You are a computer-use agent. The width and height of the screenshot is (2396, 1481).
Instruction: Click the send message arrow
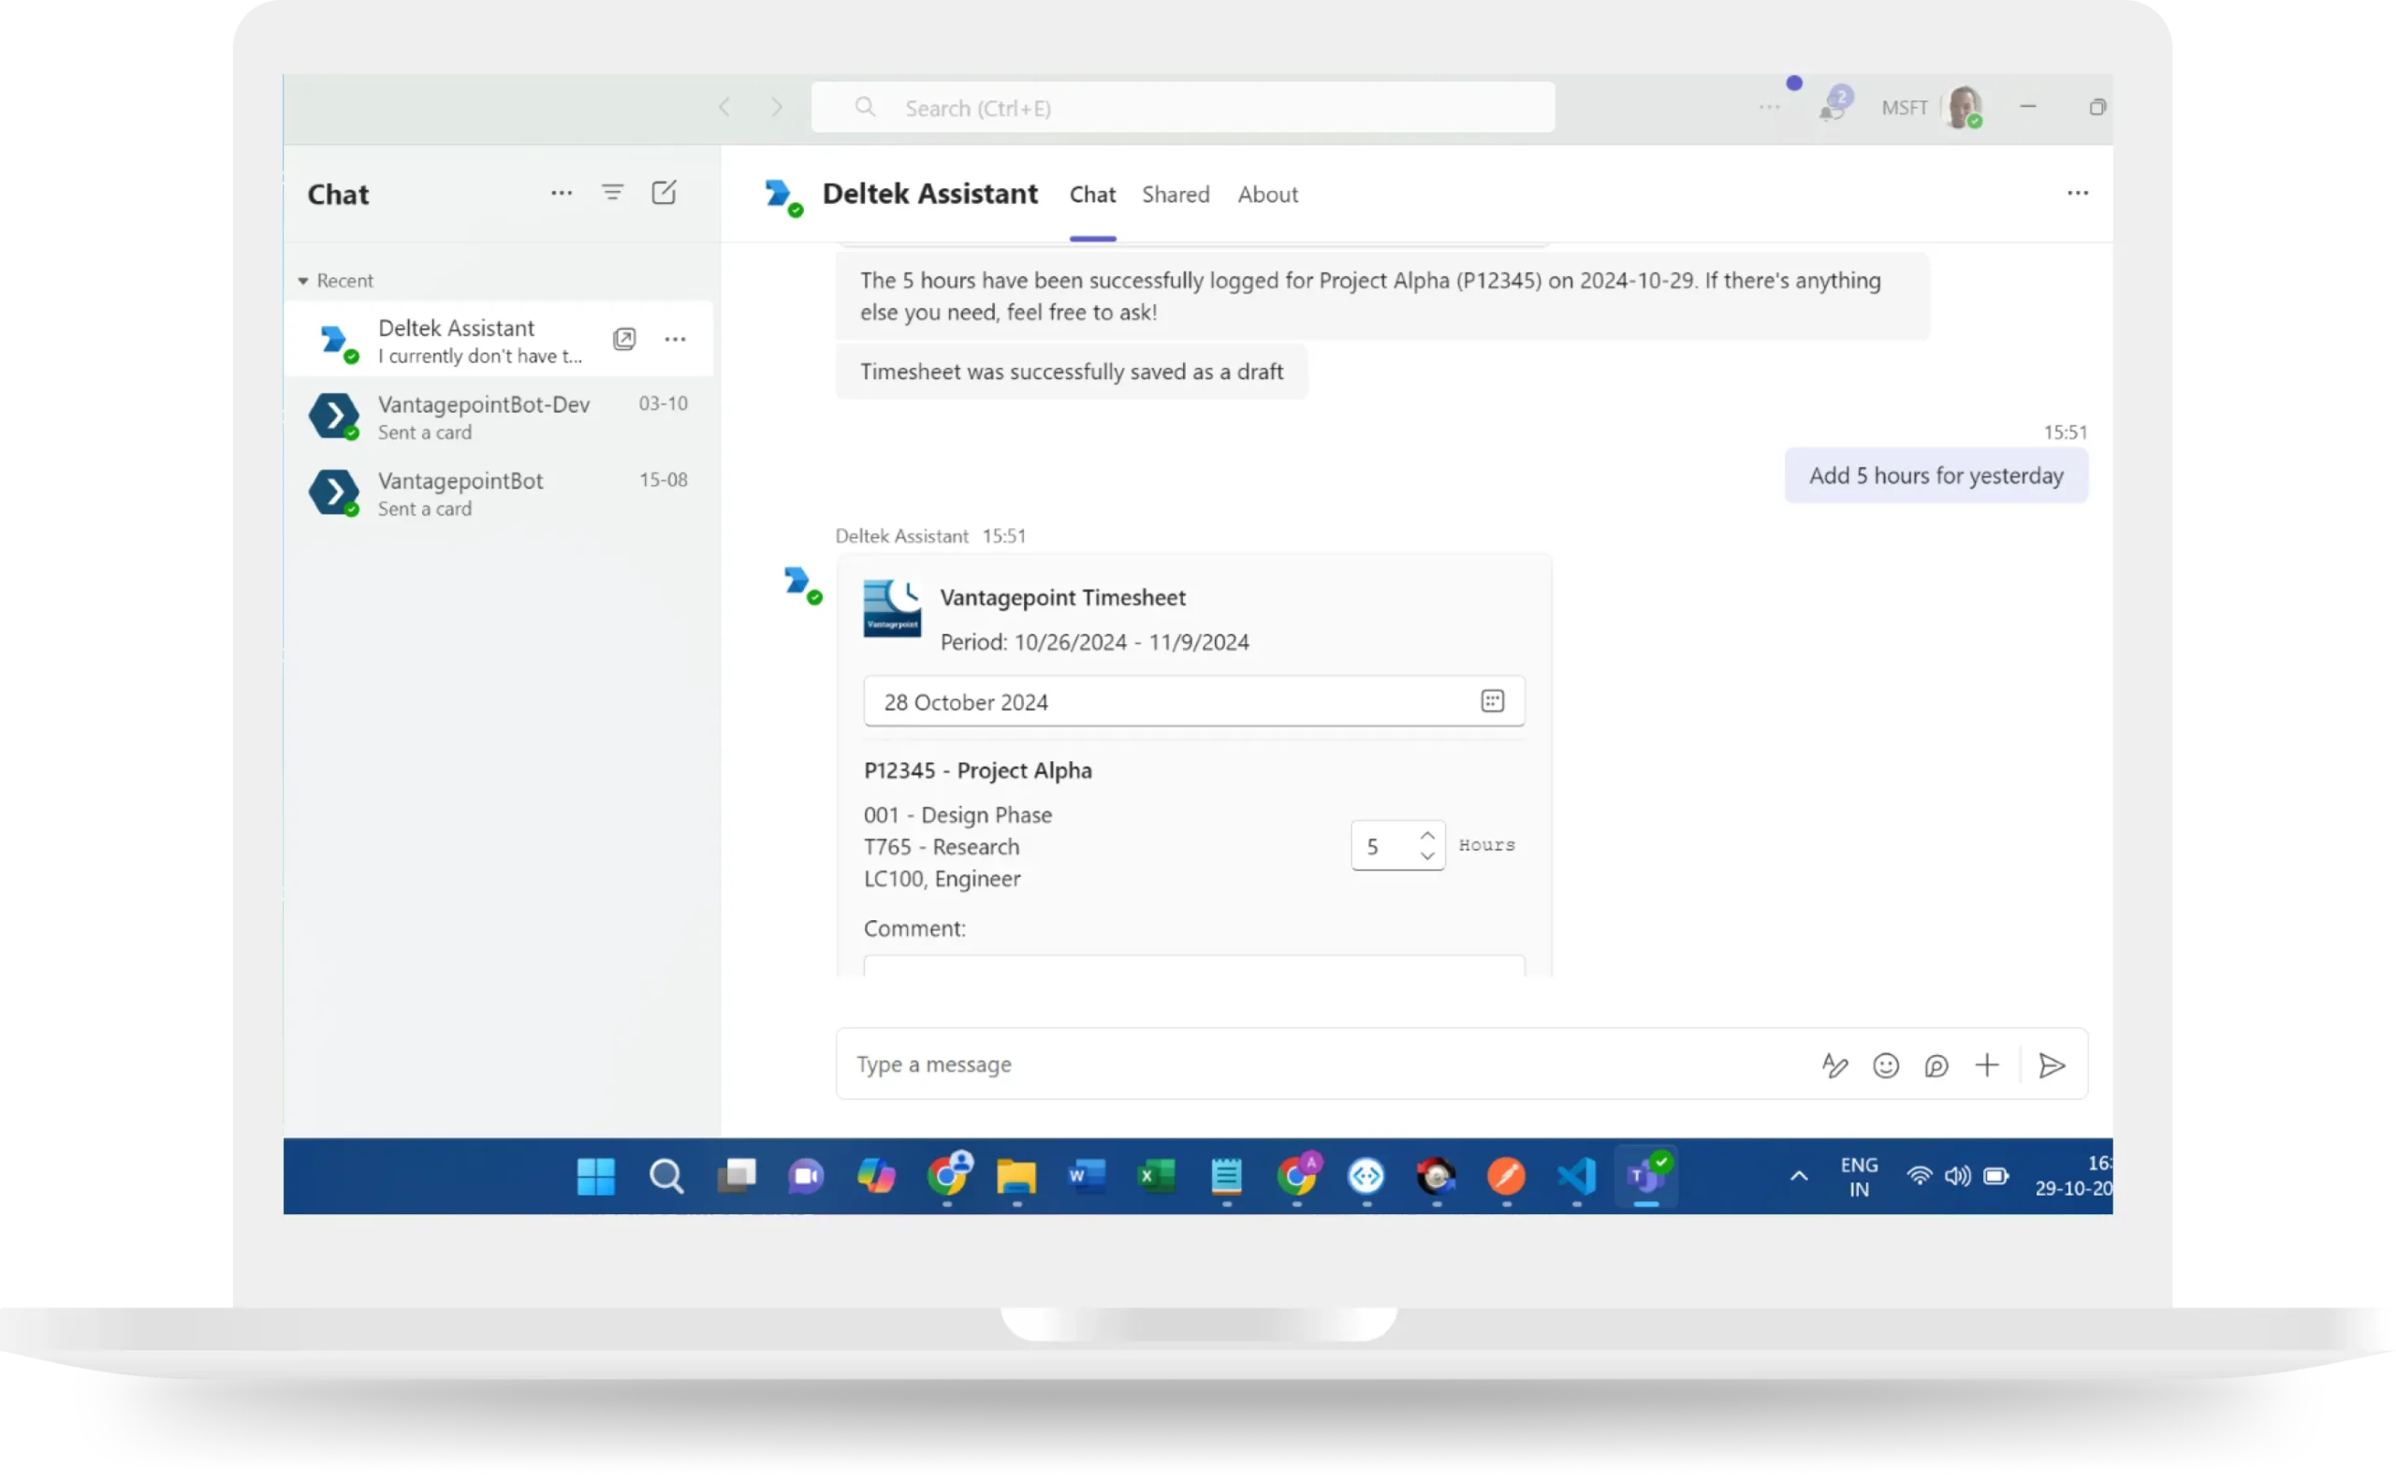(2052, 1064)
